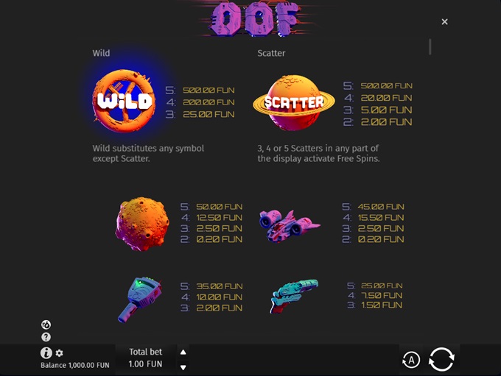This screenshot has height=376, width=501.
Task: Click the teal blaster pistol symbol
Action: (x=294, y=296)
